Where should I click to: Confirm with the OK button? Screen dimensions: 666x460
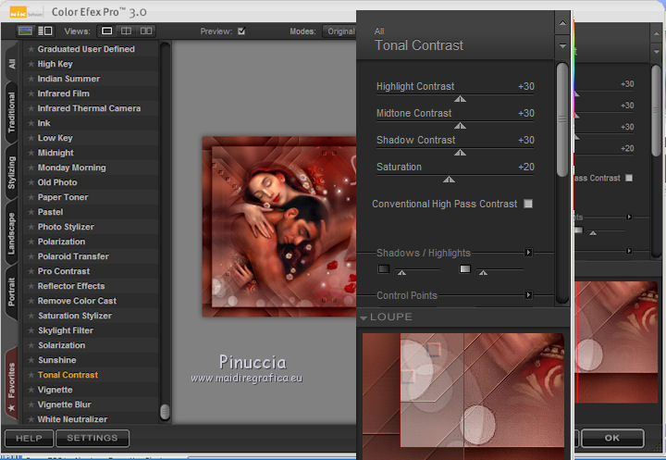click(x=612, y=438)
